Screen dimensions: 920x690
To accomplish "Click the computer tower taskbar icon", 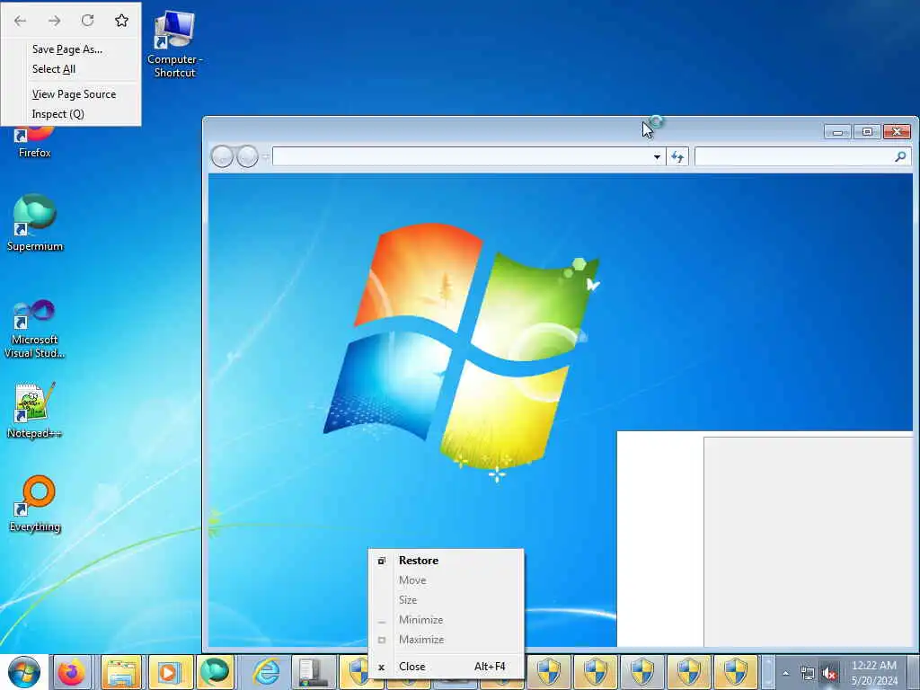I will pyautogui.click(x=313, y=672).
